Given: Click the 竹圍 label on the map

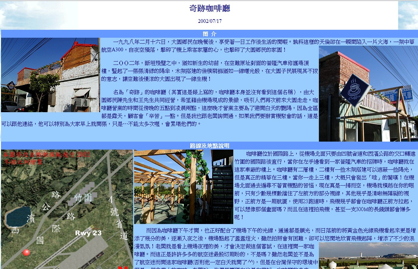Looking at the screenshot, I should [x=83, y=198].
